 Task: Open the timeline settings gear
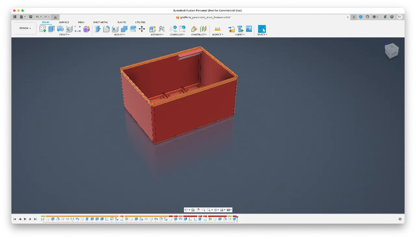pos(400,219)
